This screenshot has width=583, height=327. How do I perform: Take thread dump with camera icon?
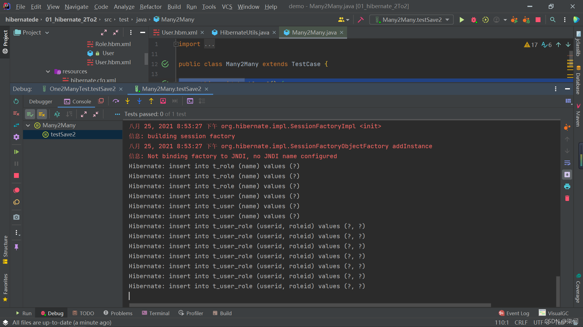point(16,217)
